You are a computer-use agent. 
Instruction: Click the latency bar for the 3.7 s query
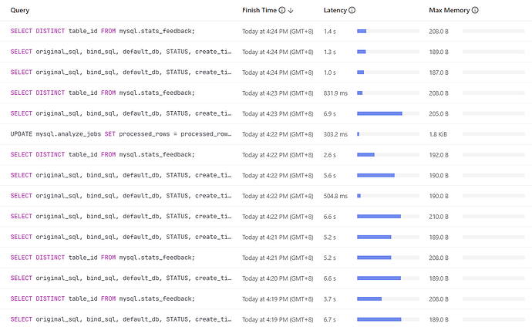tap(369, 298)
